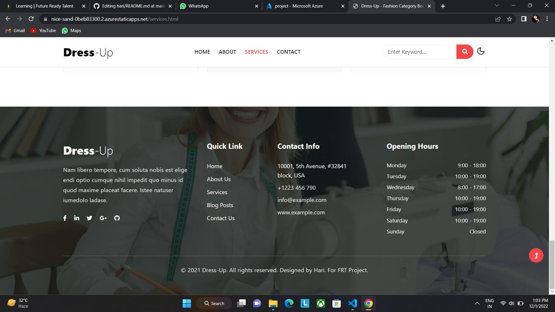Open Microsoft Edge from the taskbar
The width and height of the screenshot is (555, 312).
(x=289, y=303)
